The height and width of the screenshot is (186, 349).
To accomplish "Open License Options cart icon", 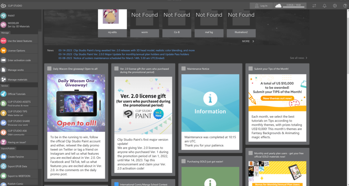I will point(3,51).
